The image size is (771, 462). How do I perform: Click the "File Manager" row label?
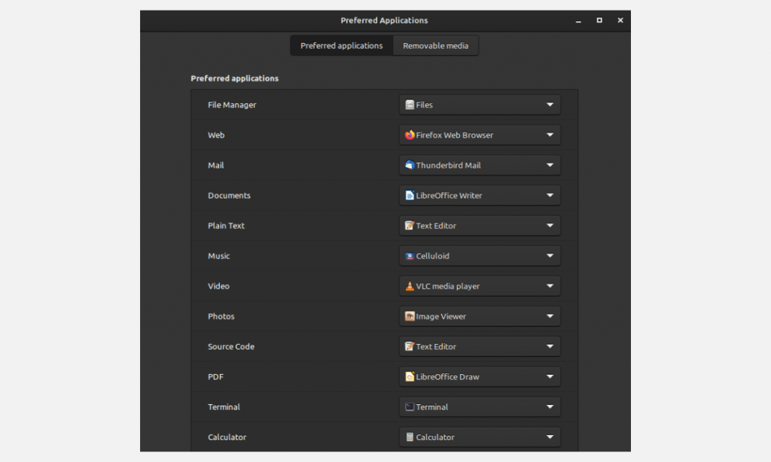[x=232, y=105]
